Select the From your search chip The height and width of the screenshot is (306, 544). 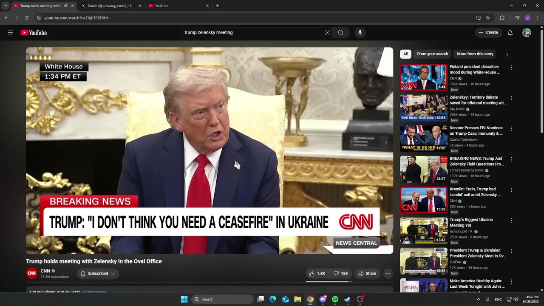pos(432,54)
